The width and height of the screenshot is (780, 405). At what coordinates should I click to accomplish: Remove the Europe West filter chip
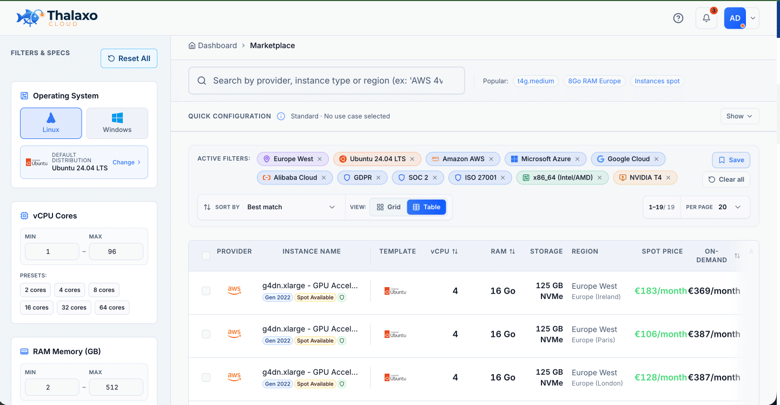point(320,159)
